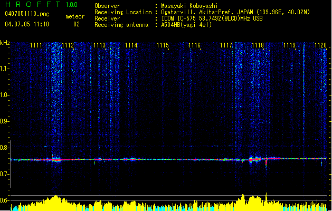The height and width of the screenshot is (211, 332).
Task: Click the 0.9 kHz frequency label
Action: tap(4, 121)
